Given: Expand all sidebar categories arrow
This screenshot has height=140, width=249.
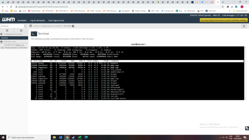Looking at the screenshot, I should [x=21, y=30].
